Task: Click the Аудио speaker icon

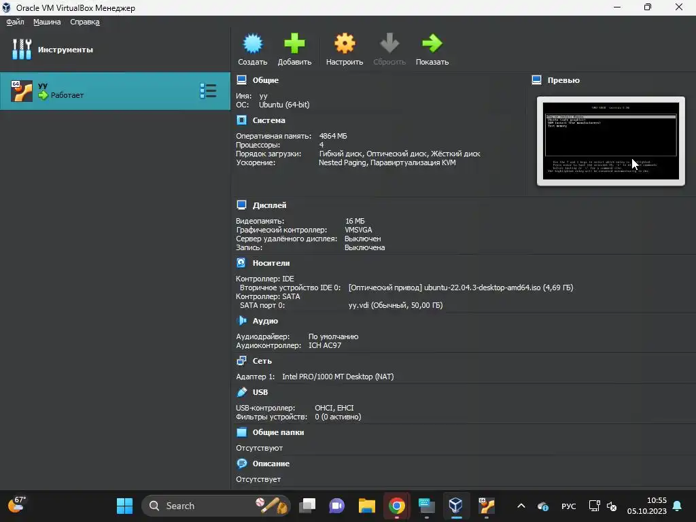Action: (241, 321)
